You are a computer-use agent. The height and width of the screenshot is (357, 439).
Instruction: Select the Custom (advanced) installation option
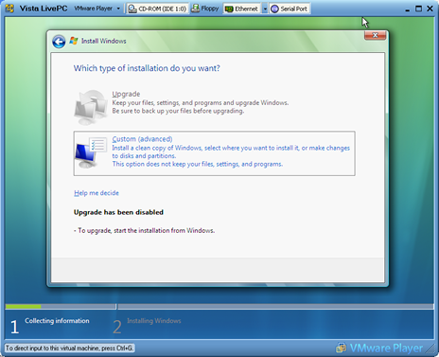(x=215, y=153)
